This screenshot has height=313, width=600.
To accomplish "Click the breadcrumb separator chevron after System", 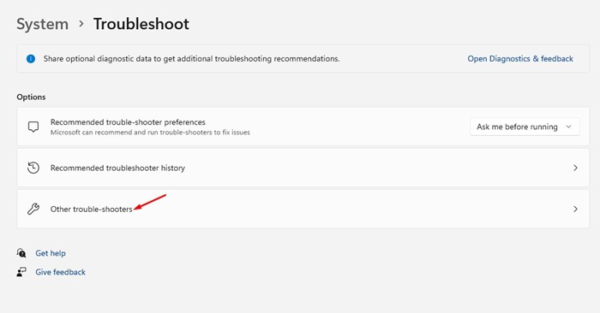I will (x=81, y=24).
